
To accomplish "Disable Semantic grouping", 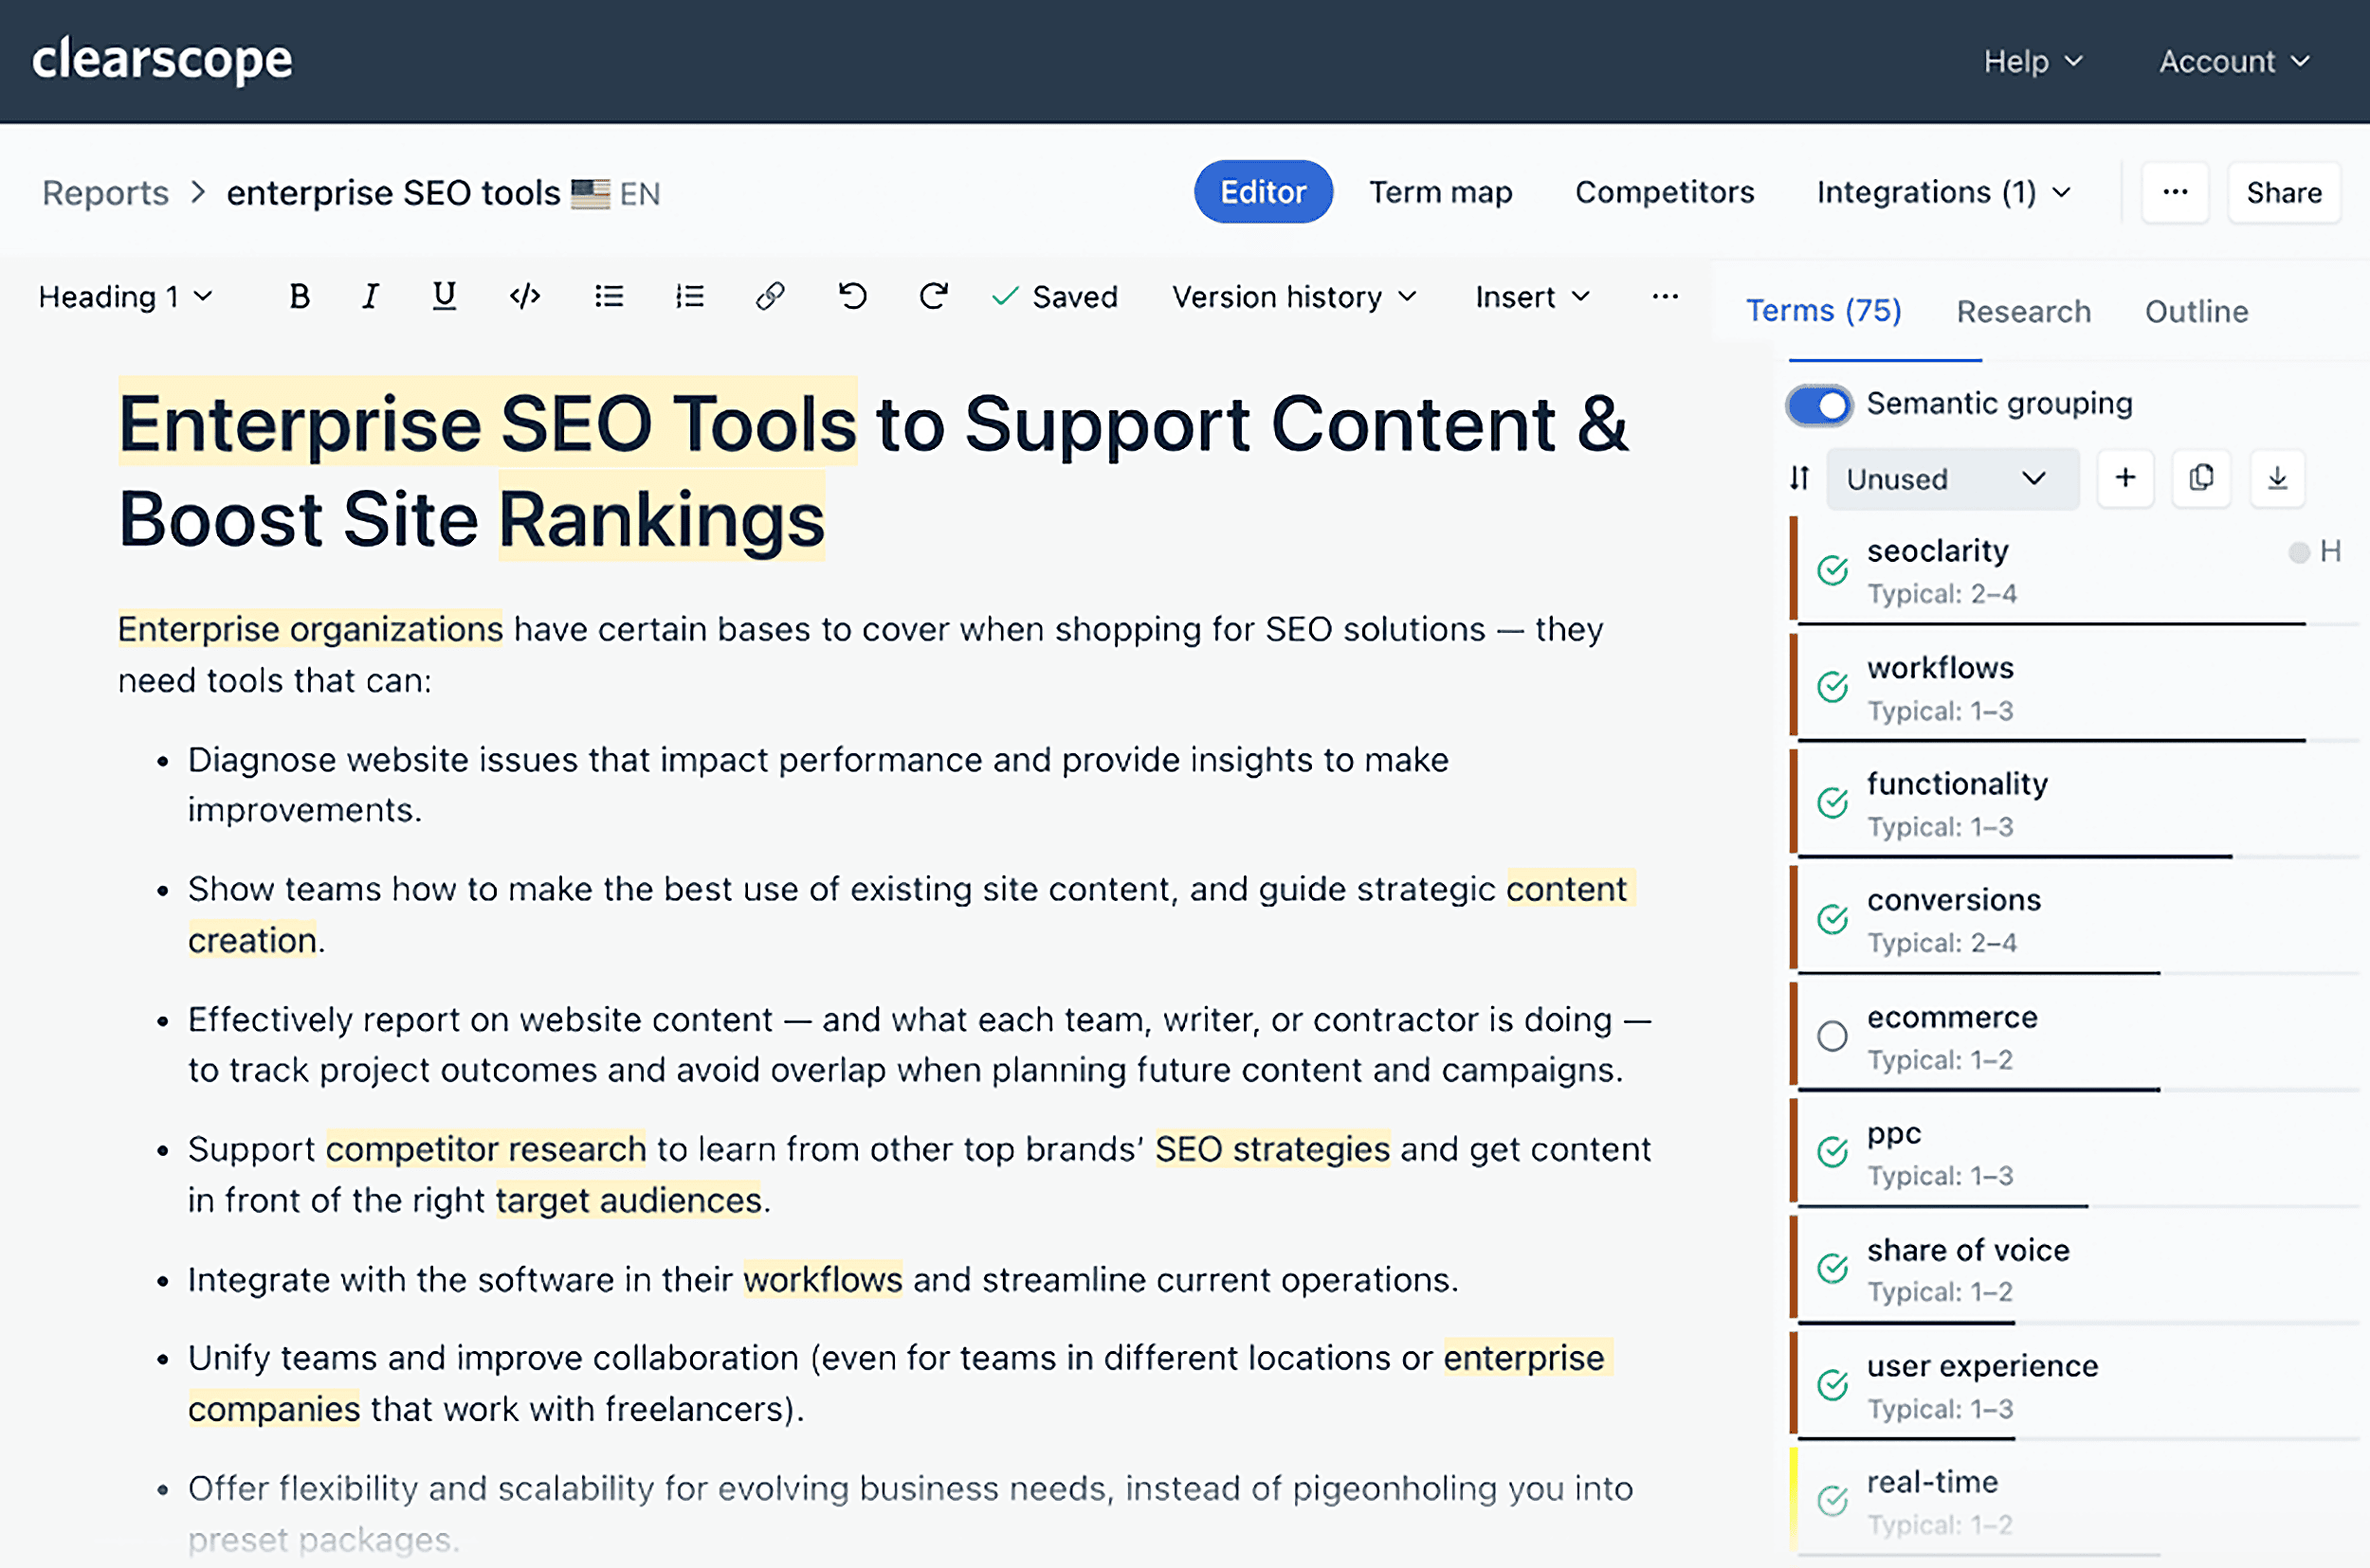I will click(1820, 404).
